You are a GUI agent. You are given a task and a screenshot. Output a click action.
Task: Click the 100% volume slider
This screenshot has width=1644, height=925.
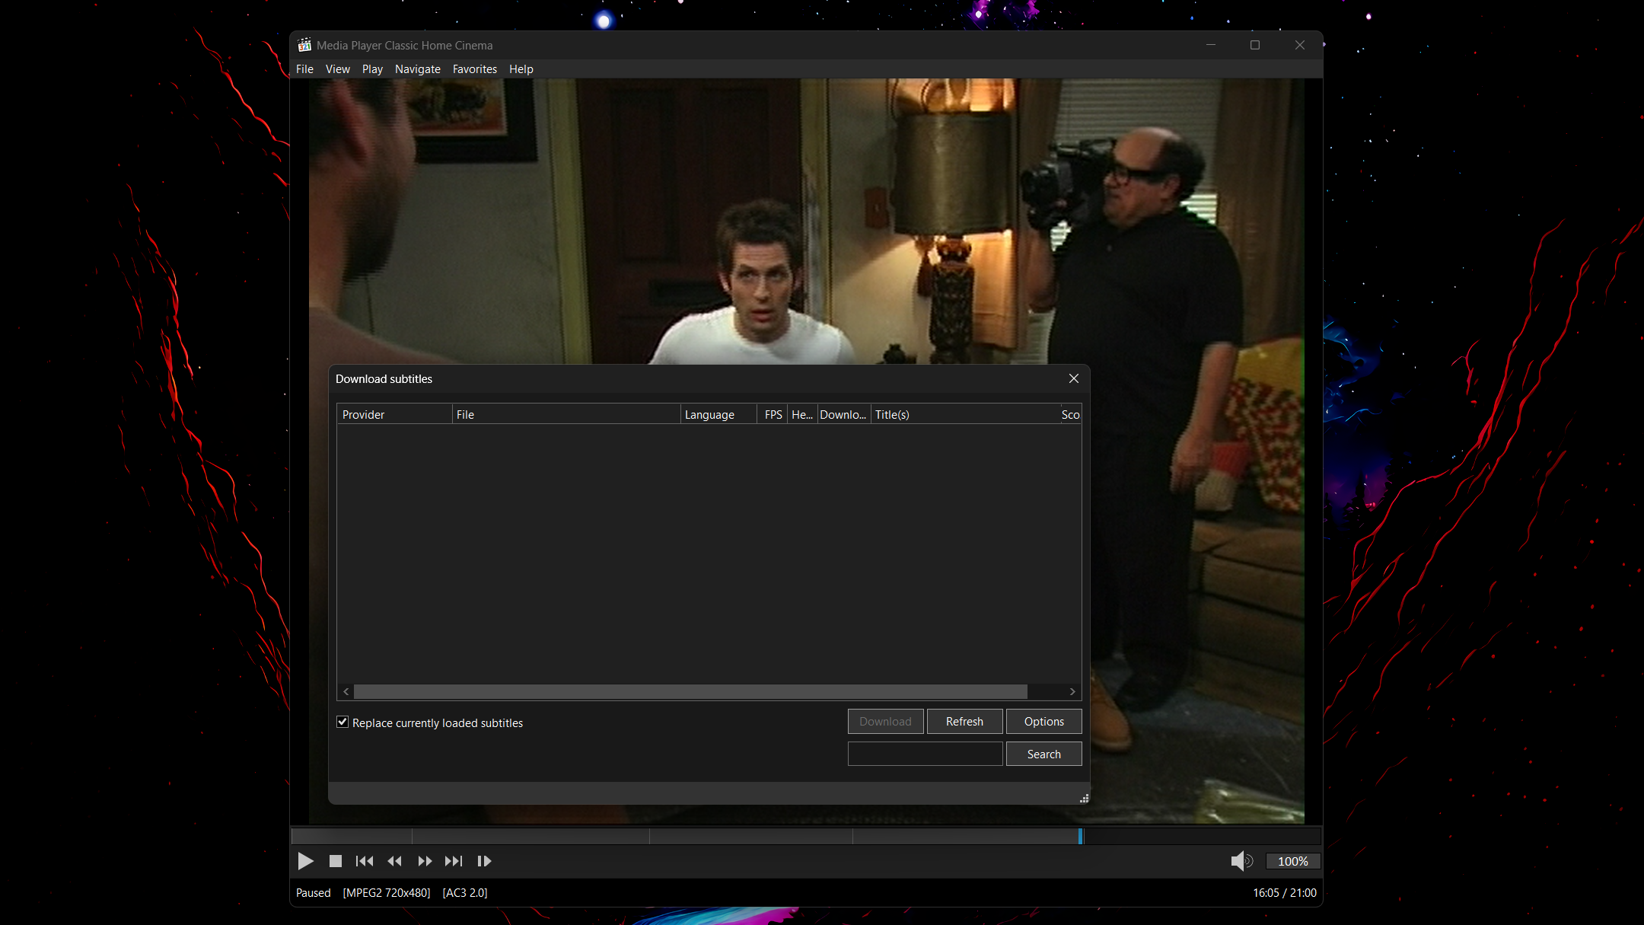click(1292, 861)
